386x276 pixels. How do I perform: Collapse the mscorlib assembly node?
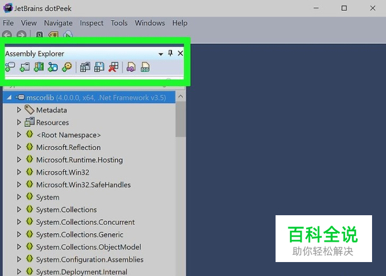coord(9,98)
